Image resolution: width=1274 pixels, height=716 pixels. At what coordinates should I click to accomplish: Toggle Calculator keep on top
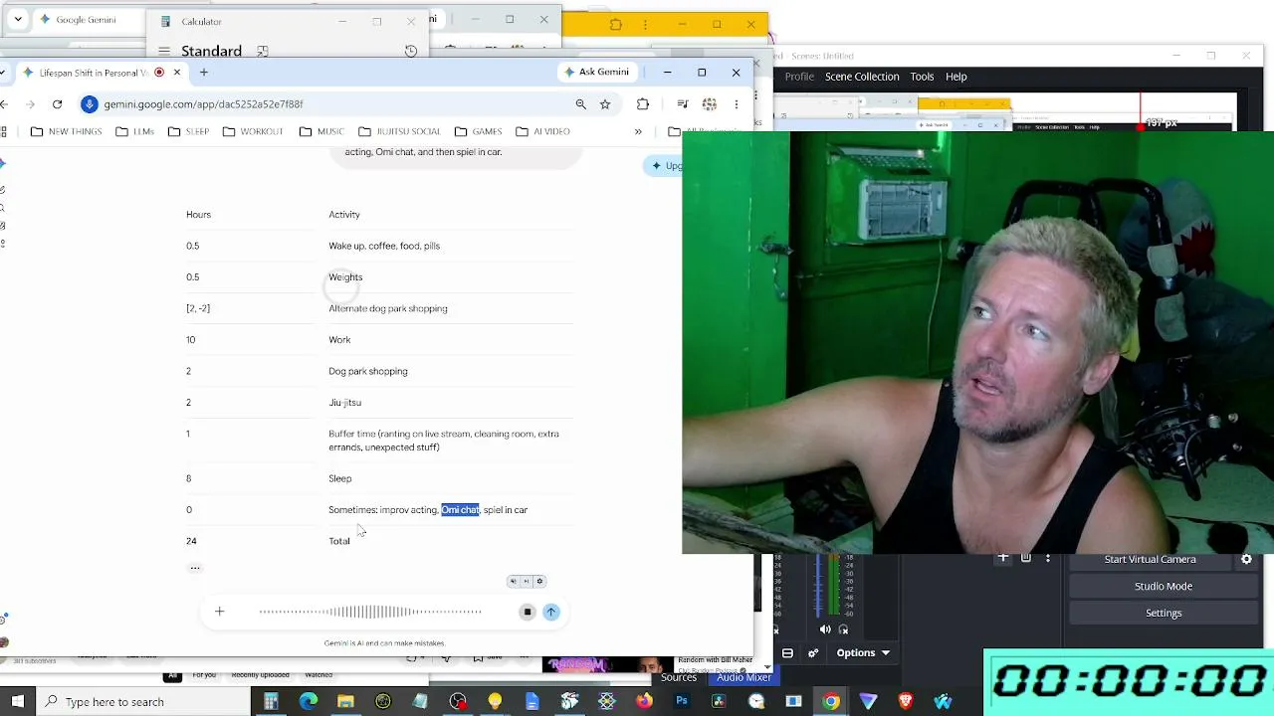pyautogui.click(x=263, y=51)
